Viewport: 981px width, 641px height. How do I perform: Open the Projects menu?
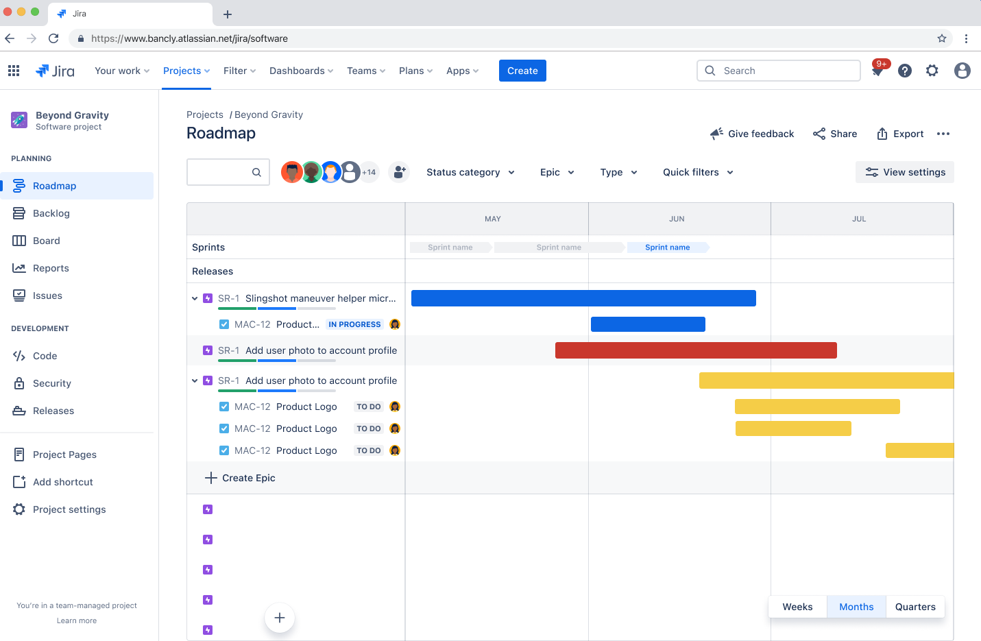coord(182,71)
